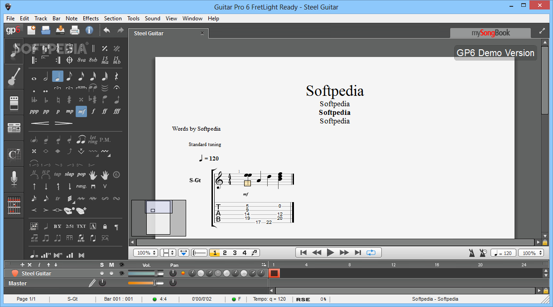
Task: Toggle mute for the Steel Guitar track
Action: click(111, 273)
